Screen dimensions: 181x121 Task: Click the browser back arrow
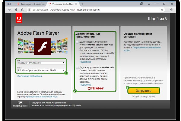(10, 10)
